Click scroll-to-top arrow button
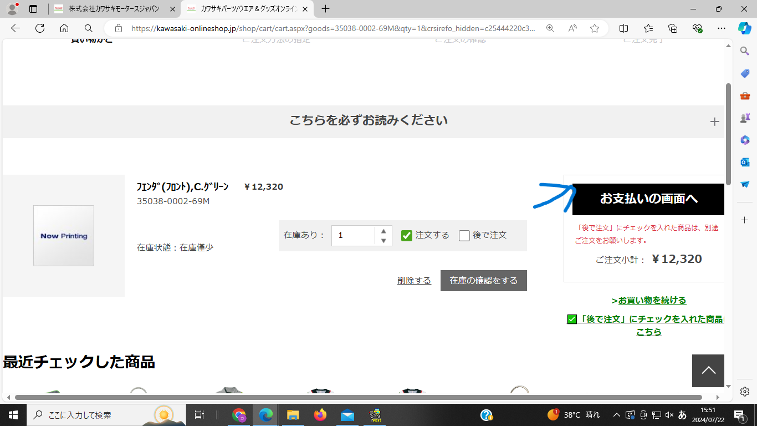Screen dimensions: 757x426 coord(708,371)
